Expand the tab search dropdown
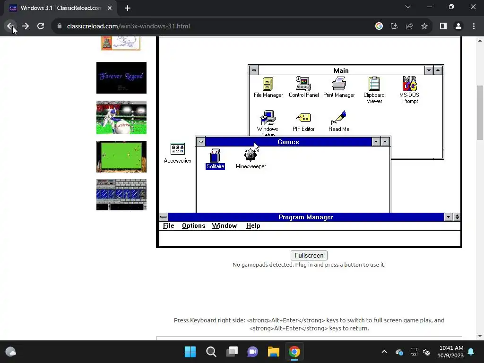The width and height of the screenshot is (484, 363). [x=408, y=7]
